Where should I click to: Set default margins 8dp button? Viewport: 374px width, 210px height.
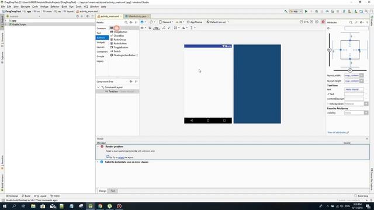point(156,28)
